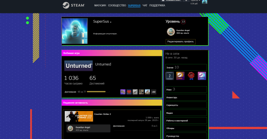Open the Значки 10 badges link

point(186,67)
